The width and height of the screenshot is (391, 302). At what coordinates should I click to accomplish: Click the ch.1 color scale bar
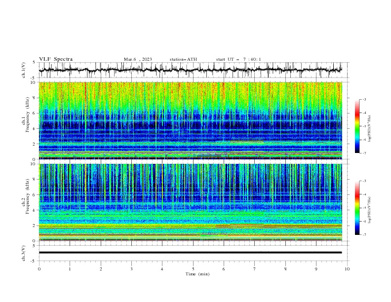[x=357, y=126]
